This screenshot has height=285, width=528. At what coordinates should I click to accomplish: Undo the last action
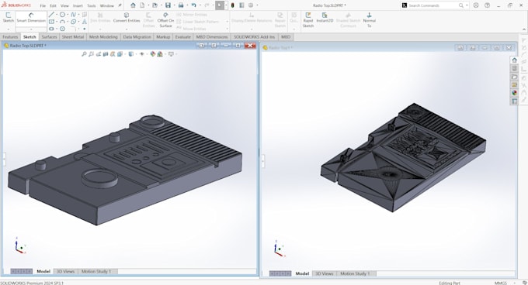tap(193, 5)
